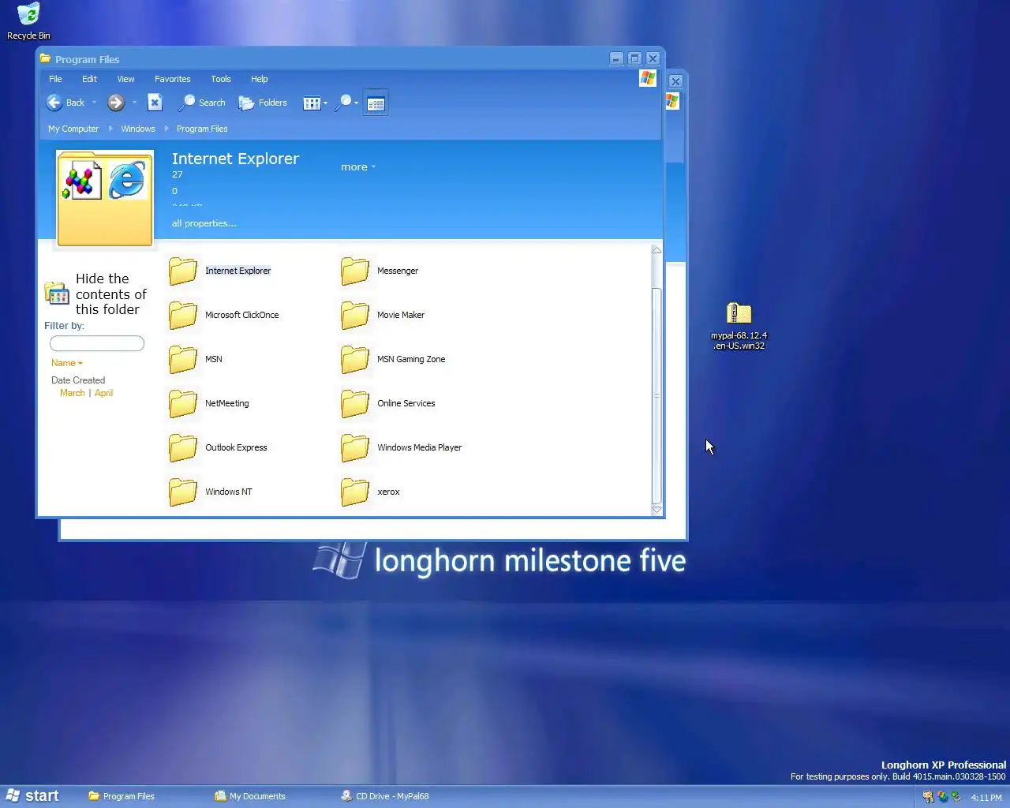Close the background window behind Program Files
The width and height of the screenshot is (1010, 808).
[x=675, y=81]
